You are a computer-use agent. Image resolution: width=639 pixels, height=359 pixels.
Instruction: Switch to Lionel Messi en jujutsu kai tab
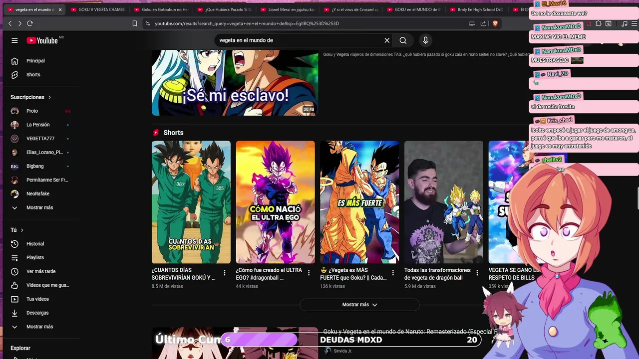tap(288, 9)
